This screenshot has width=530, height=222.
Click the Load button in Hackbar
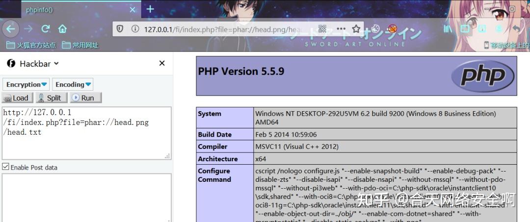point(18,98)
